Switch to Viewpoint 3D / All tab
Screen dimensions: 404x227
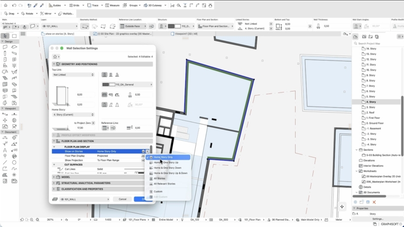click(185, 34)
